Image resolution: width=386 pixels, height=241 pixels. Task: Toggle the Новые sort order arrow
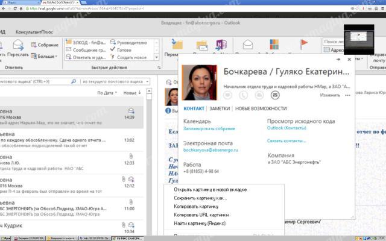point(132,93)
